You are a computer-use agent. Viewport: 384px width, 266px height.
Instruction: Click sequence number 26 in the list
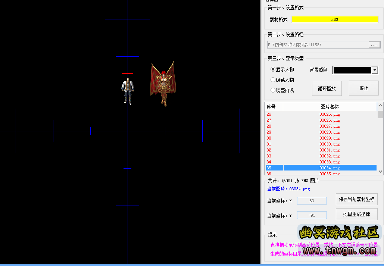click(269, 115)
